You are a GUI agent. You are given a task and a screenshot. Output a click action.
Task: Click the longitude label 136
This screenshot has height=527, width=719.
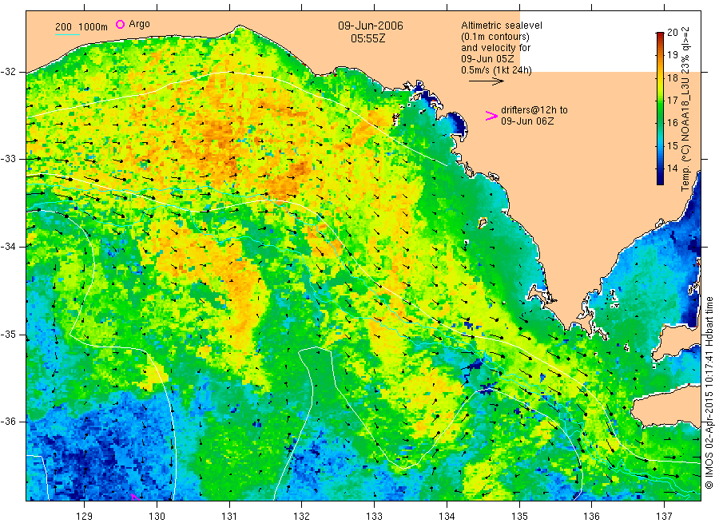591,517
